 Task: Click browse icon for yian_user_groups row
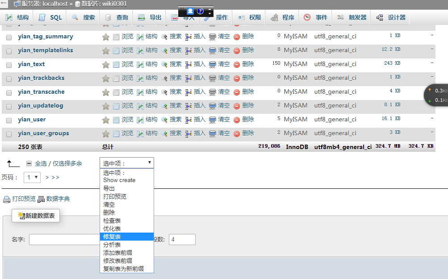pos(116,134)
